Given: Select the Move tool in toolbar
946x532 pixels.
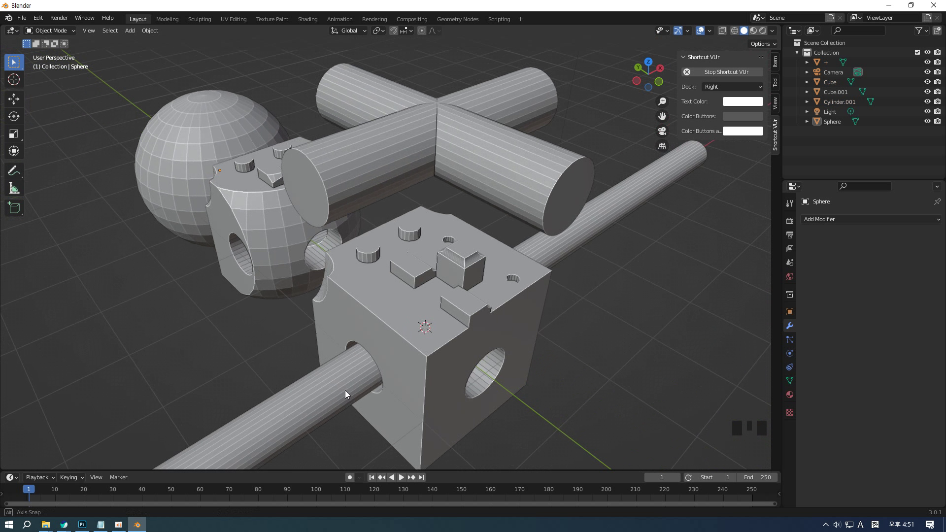Looking at the screenshot, I should pos(14,99).
